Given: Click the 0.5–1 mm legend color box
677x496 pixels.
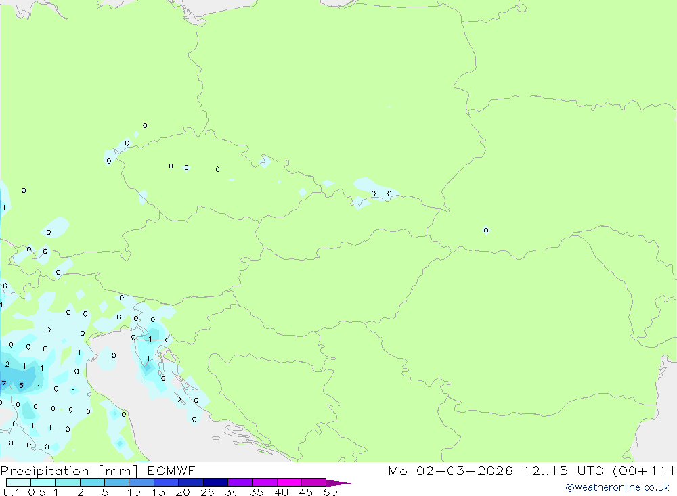Looking at the screenshot, I should click(x=43, y=482).
